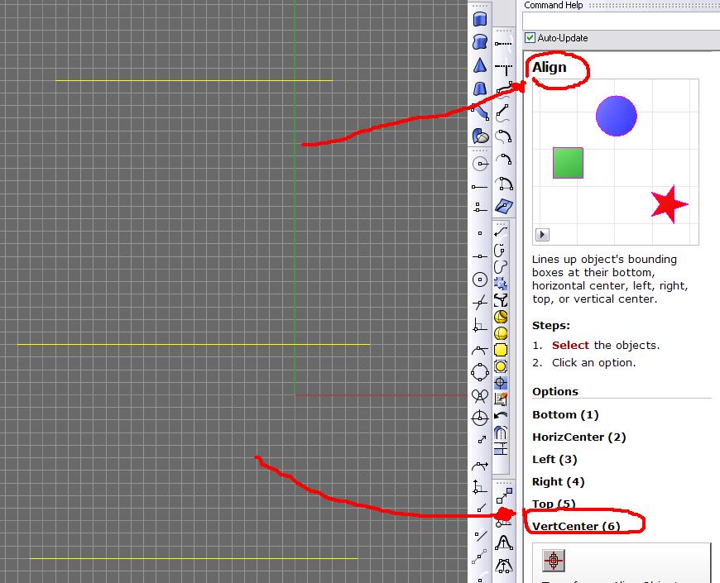The image size is (720, 583).
Task: Click the Command Help panel title
Action: (554, 5)
